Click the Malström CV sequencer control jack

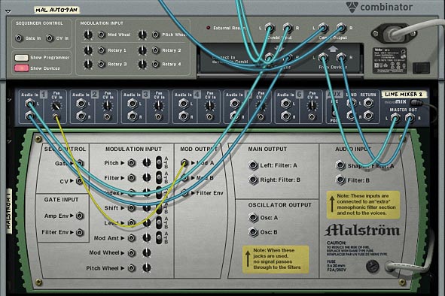click(x=79, y=181)
